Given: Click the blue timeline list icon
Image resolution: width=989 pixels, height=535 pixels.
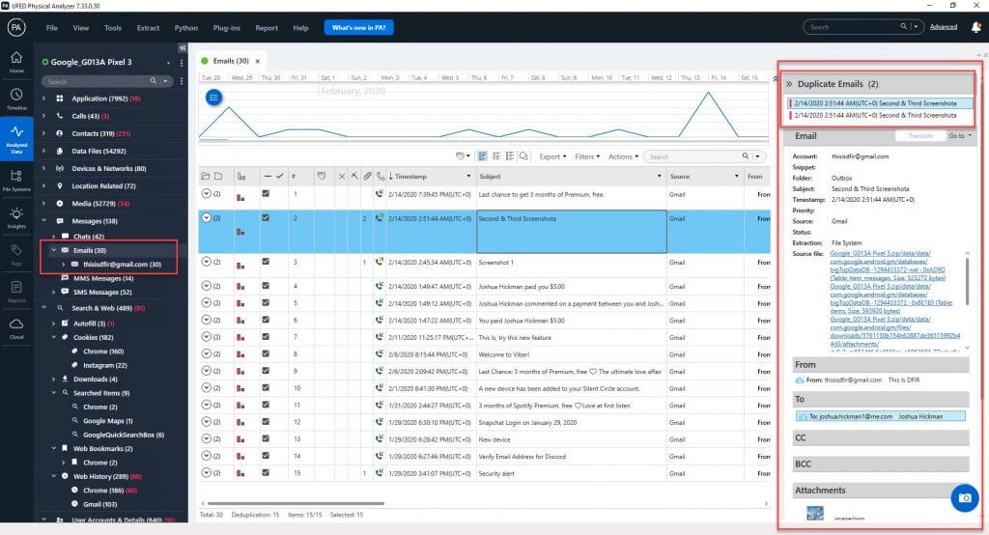Looking at the screenshot, I should click(x=213, y=98).
